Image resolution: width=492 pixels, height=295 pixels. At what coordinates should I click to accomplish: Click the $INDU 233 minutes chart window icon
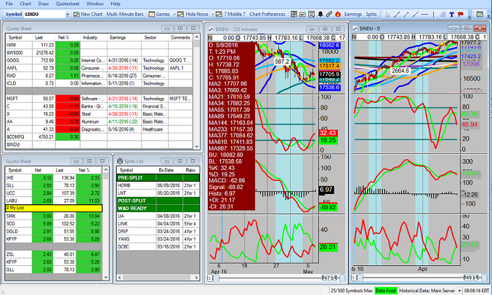click(x=211, y=29)
